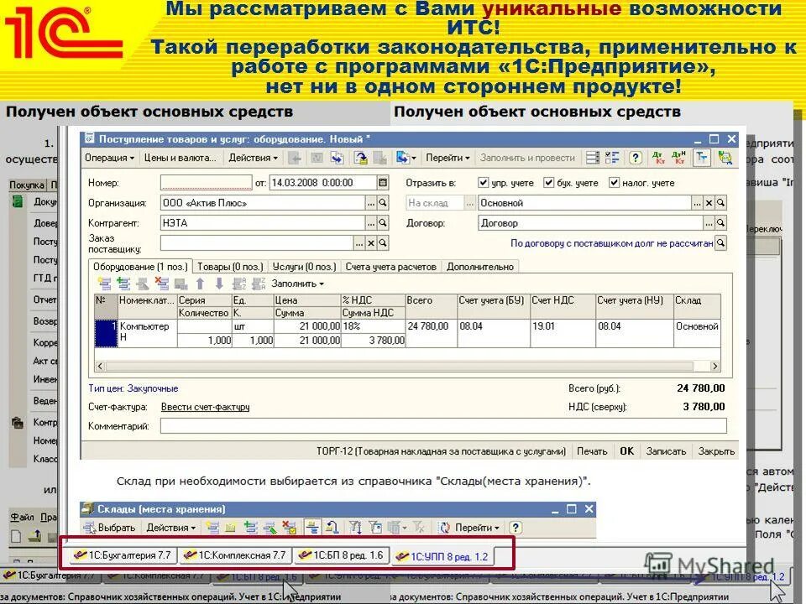Click the checklist settings toolbar icon

click(x=612, y=159)
